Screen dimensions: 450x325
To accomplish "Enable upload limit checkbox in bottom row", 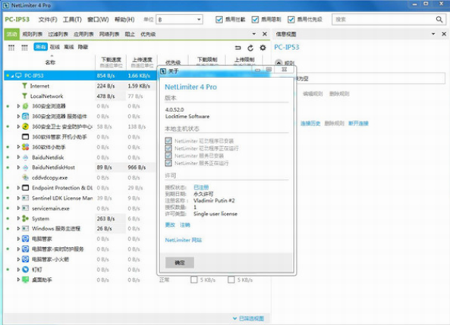I will tap(231, 280).
